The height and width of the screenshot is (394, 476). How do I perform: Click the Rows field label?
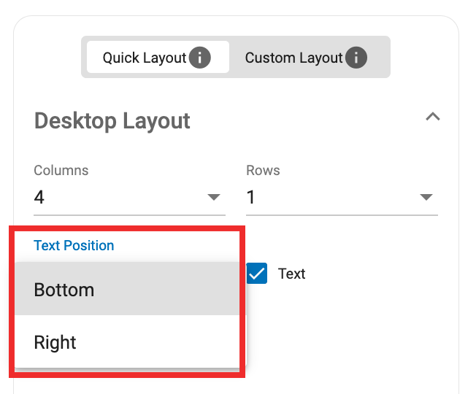tap(263, 170)
